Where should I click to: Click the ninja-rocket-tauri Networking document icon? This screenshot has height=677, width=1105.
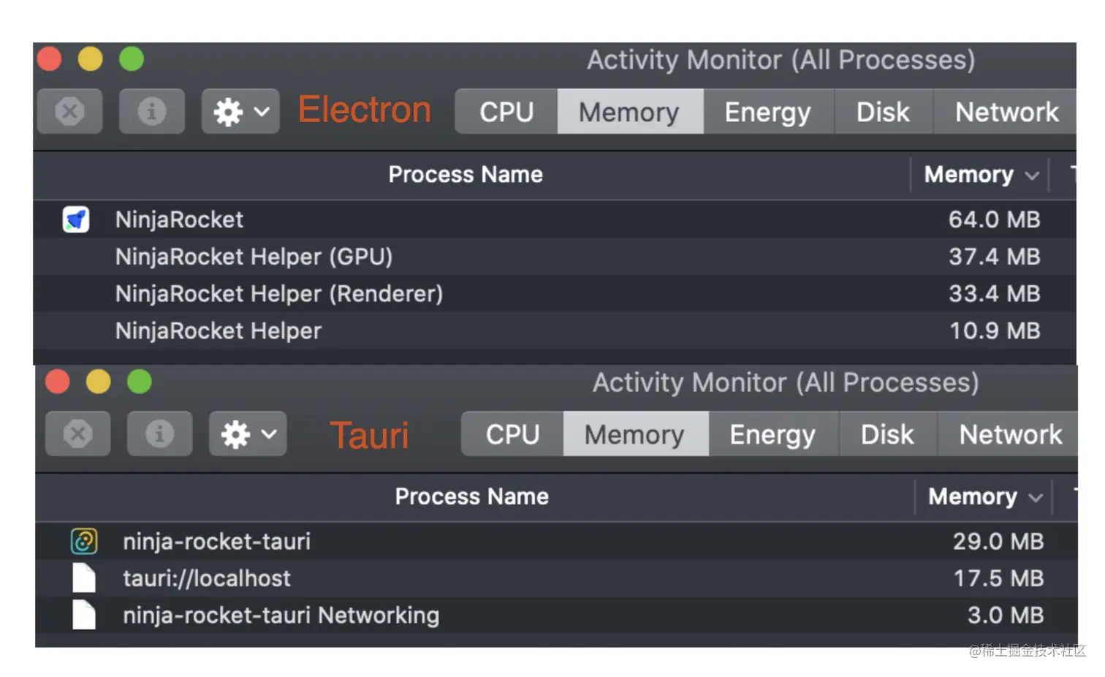(84, 615)
